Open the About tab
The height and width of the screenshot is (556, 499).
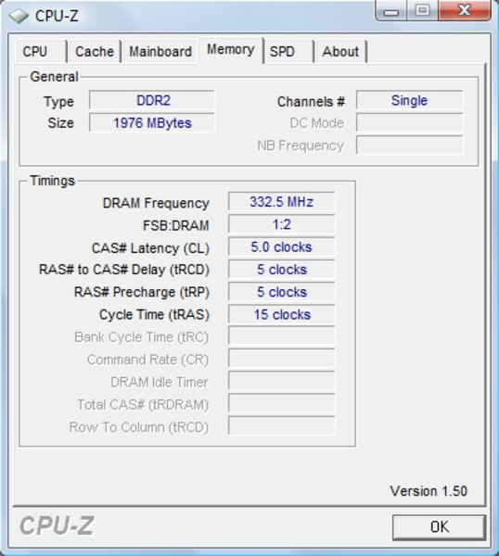pyautogui.click(x=340, y=52)
